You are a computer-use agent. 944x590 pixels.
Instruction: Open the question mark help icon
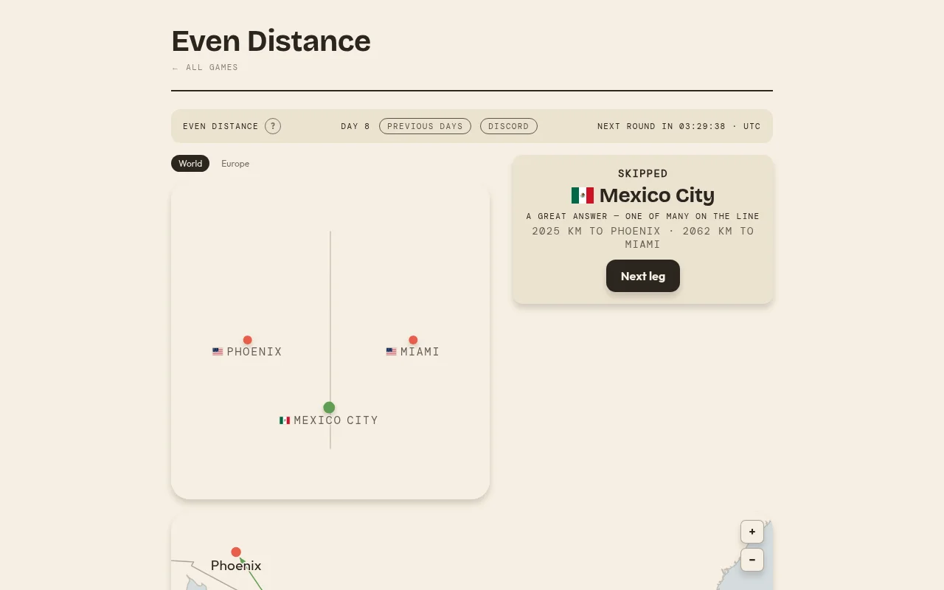(273, 126)
